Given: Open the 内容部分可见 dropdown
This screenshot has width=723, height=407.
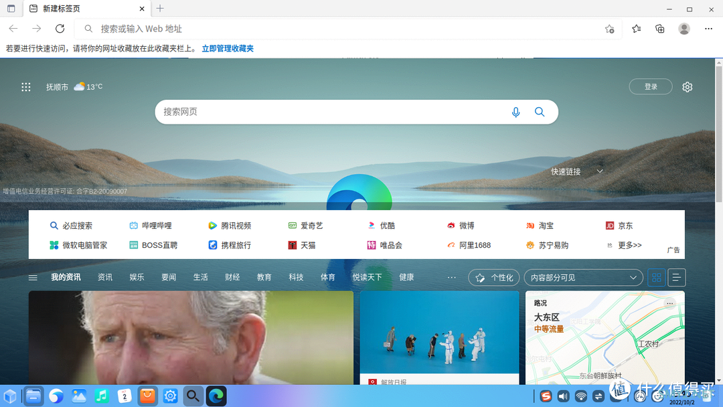Looking at the screenshot, I should point(583,278).
